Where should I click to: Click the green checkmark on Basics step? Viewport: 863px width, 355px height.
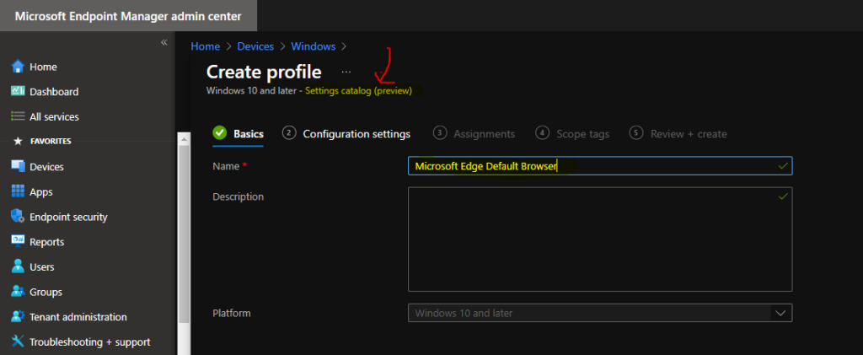pos(220,132)
